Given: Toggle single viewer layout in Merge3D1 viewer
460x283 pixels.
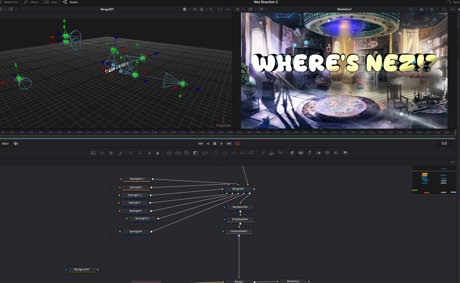Looking at the screenshot, I should (x=220, y=9).
